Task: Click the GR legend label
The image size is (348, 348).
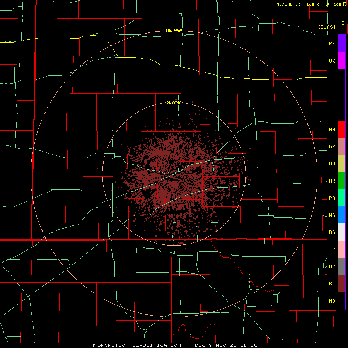Action: point(332,147)
